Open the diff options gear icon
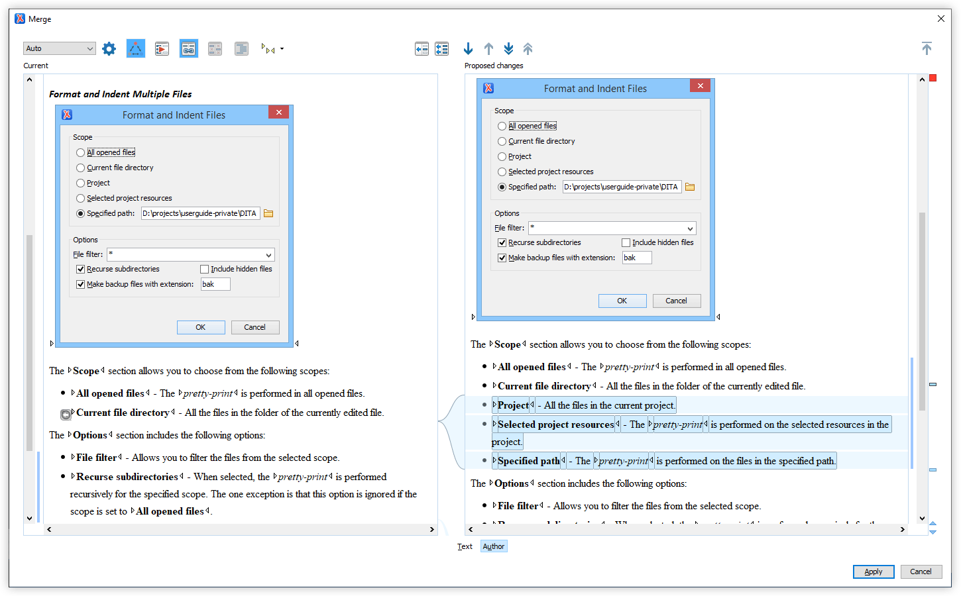 coord(109,48)
